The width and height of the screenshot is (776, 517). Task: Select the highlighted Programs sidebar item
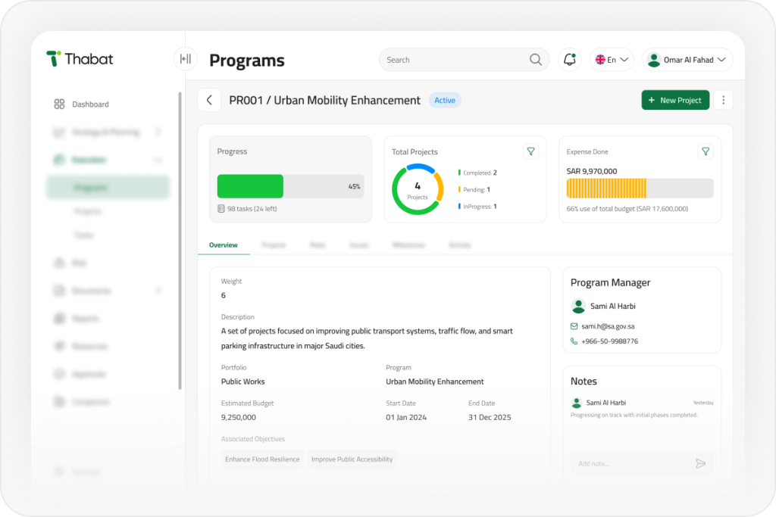[x=108, y=187]
